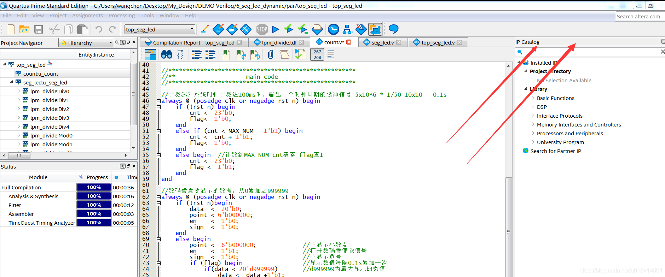Switch to the lpm_divide.tdf tab
The width and height of the screenshot is (665, 277).
(279, 42)
